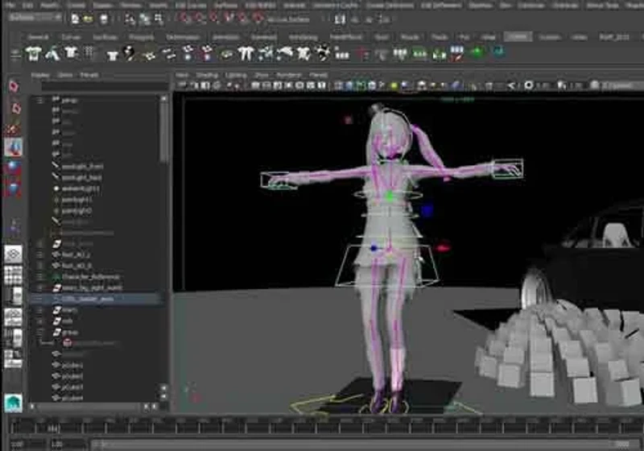Select the Select tool in the toolbox

click(x=14, y=86)
